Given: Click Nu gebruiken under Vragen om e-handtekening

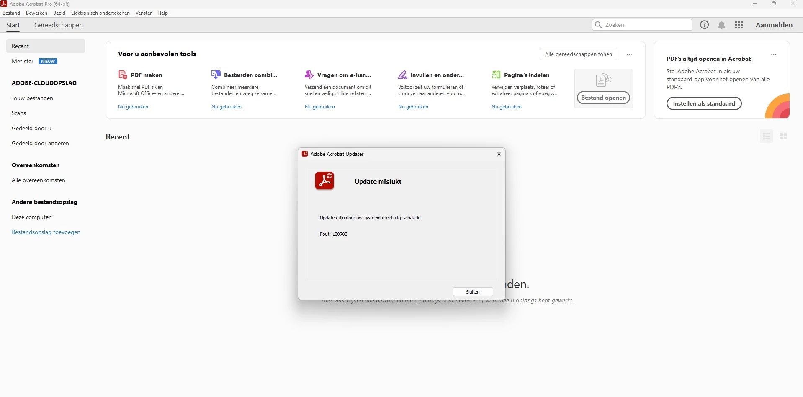Looking at the screenshot, I should point(320,107).
